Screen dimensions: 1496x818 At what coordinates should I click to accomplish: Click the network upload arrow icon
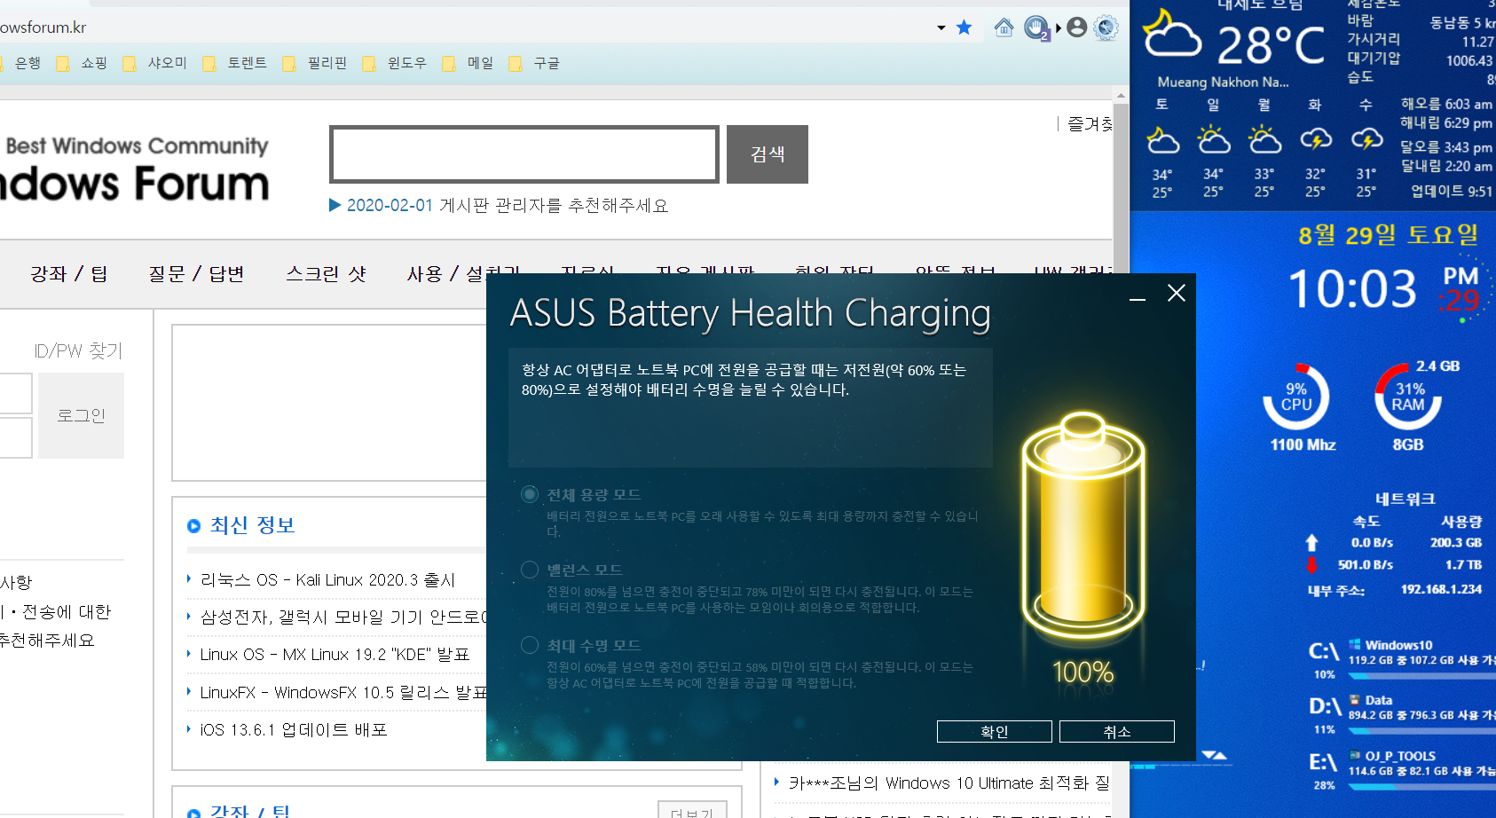[x=1311, y=542]
